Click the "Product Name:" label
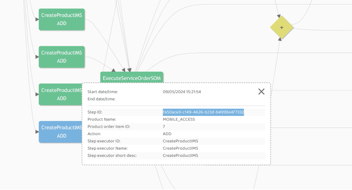The image size is (352, 190). pyautogui.click(x=102, y=119)
